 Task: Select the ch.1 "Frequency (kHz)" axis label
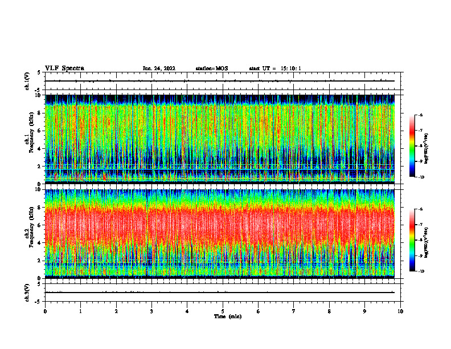pyautogui.click(x=31, y=132)
